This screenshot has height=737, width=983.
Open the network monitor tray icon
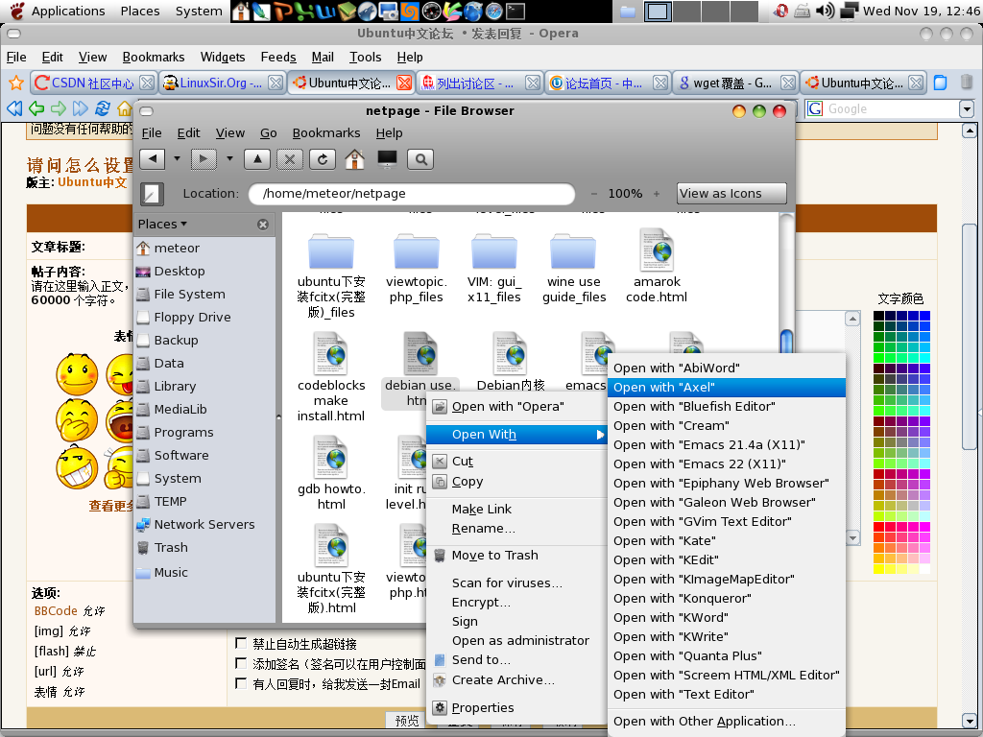(x=849, y=11)
